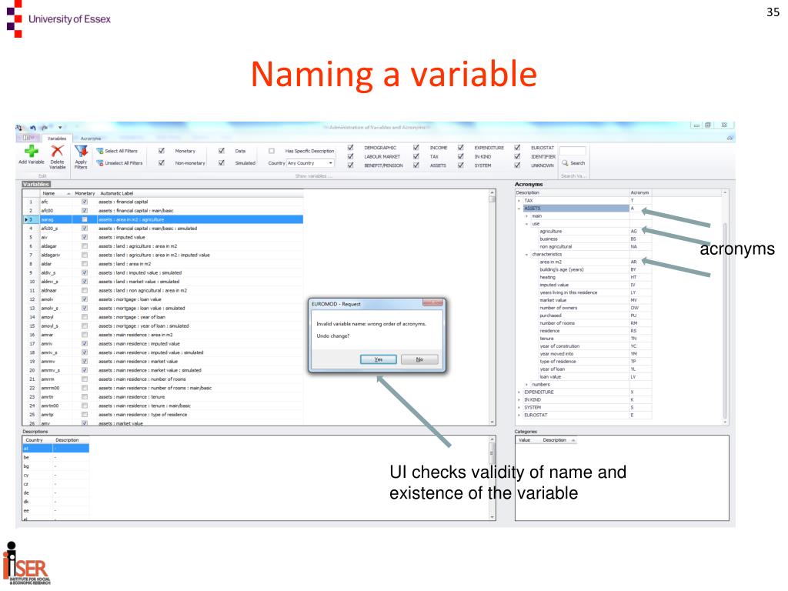Expand the EXPENDITURE node in Acronyms tree

tap(519, 392)
